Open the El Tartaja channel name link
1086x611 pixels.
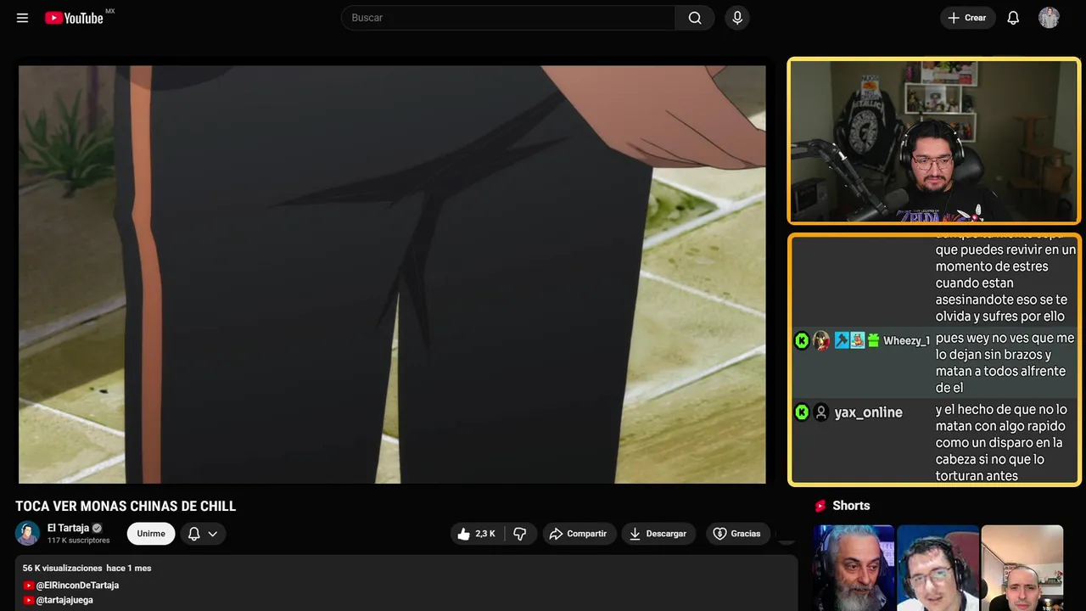point(68,528)
